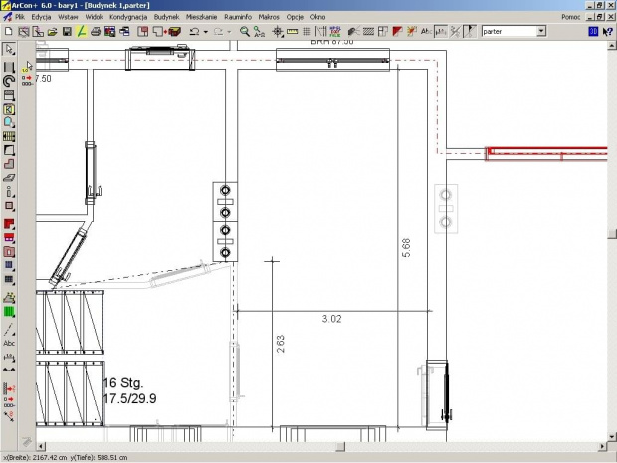This screenshot has width=617, height=463.
Task: Toggle the hatching display button
Action: pos(366,31)
